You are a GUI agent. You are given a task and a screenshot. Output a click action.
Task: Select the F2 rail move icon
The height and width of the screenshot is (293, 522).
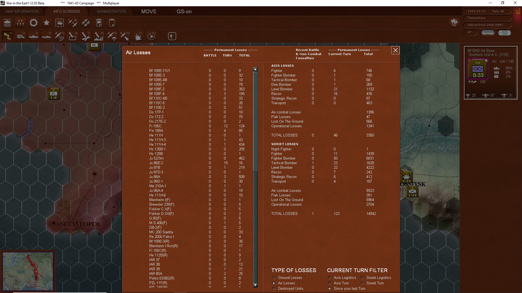[20, 36]
